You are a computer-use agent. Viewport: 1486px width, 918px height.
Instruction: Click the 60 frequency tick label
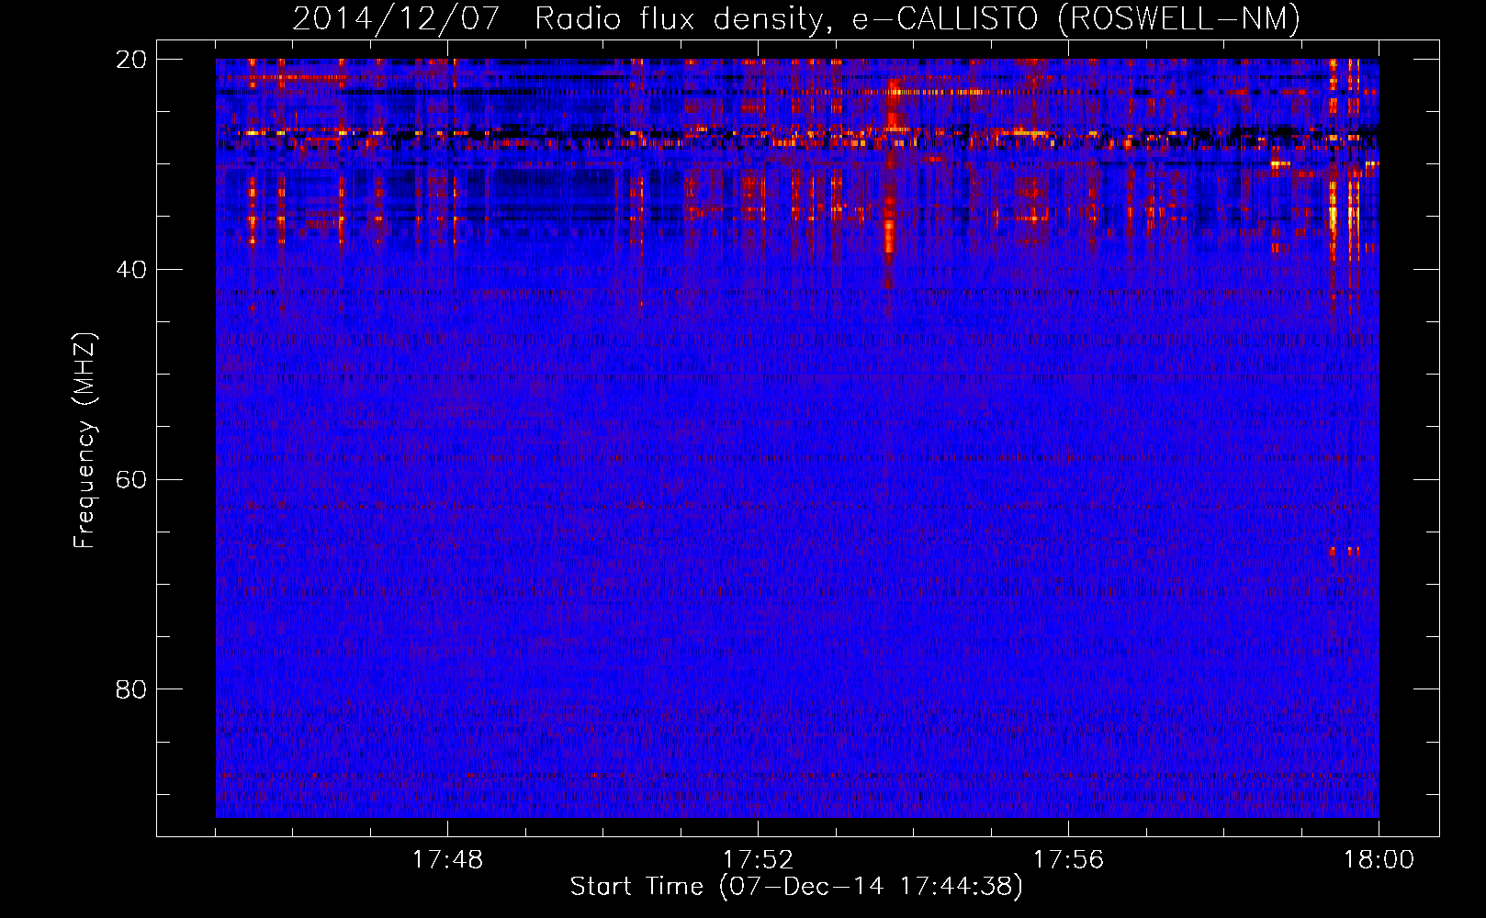(131, 480)
